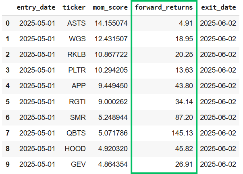The image size is (243, 174).
Task: Click exit date in SMR row
Action: coord(218,117)
